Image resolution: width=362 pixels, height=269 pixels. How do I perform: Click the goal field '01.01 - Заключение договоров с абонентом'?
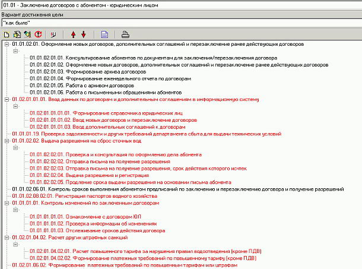(x=182, y=5)
